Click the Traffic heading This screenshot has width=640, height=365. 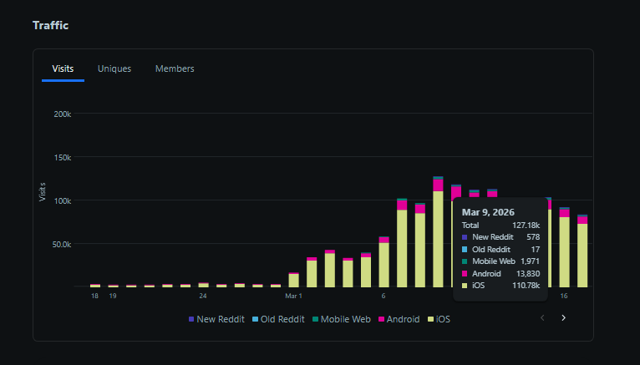(x=50, y=25)
